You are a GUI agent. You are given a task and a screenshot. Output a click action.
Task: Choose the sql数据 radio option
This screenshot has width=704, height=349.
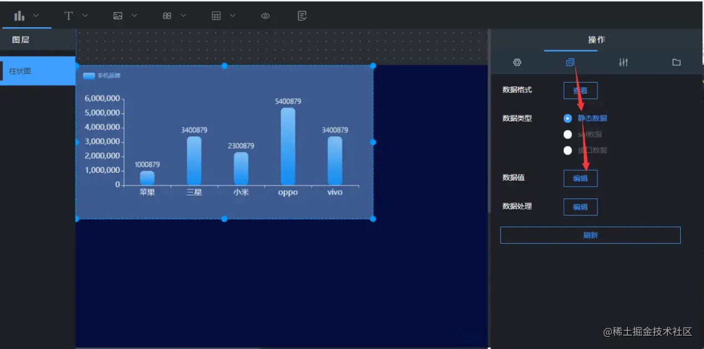point(583,134)
